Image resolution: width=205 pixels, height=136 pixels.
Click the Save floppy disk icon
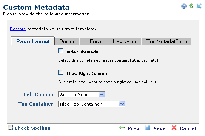tap(148, 128)
